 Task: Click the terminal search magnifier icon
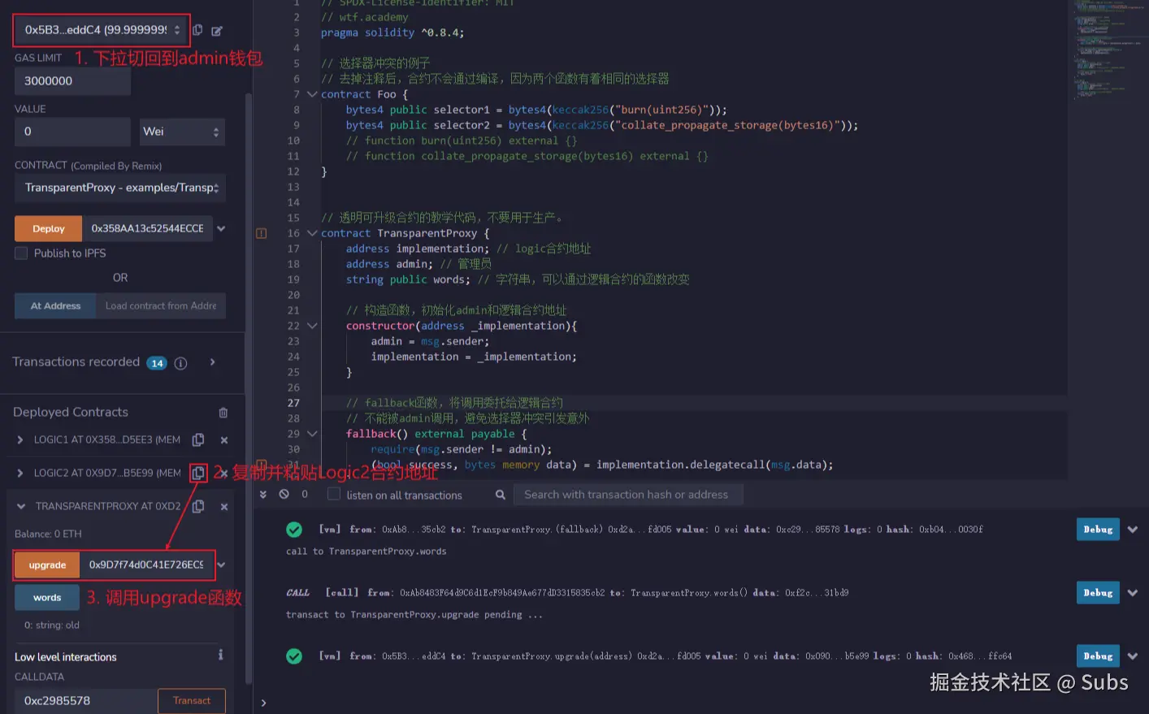(501, 495)
